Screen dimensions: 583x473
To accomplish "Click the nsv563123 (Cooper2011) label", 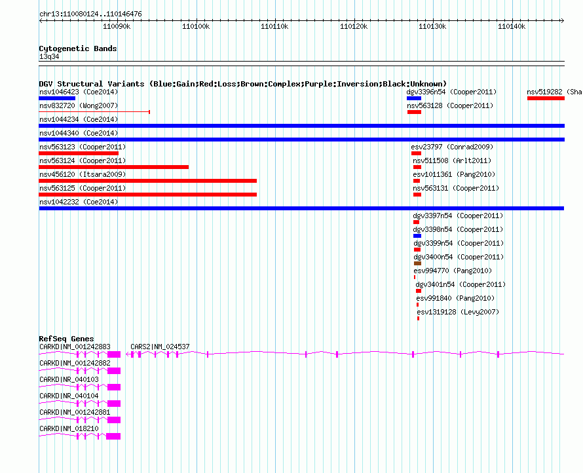I will click(x=83, y=147).
